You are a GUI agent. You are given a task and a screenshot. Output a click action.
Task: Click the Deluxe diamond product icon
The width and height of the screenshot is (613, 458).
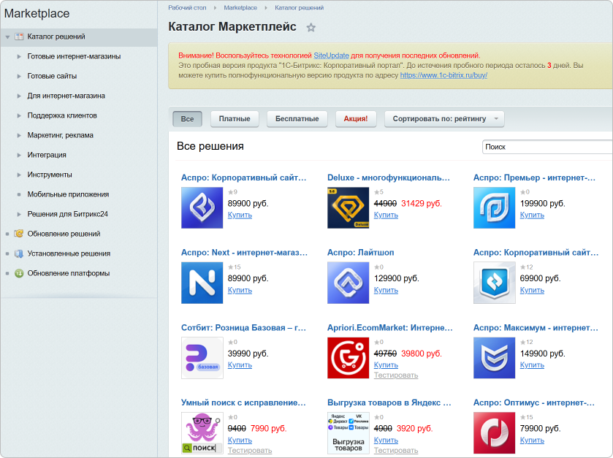(x=348, y=207)
